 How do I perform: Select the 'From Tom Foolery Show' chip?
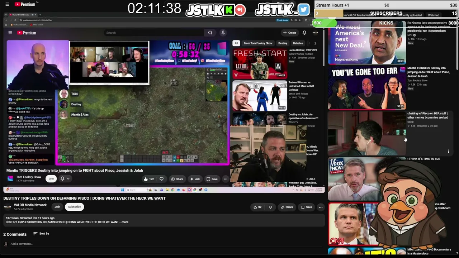point(258,43)
